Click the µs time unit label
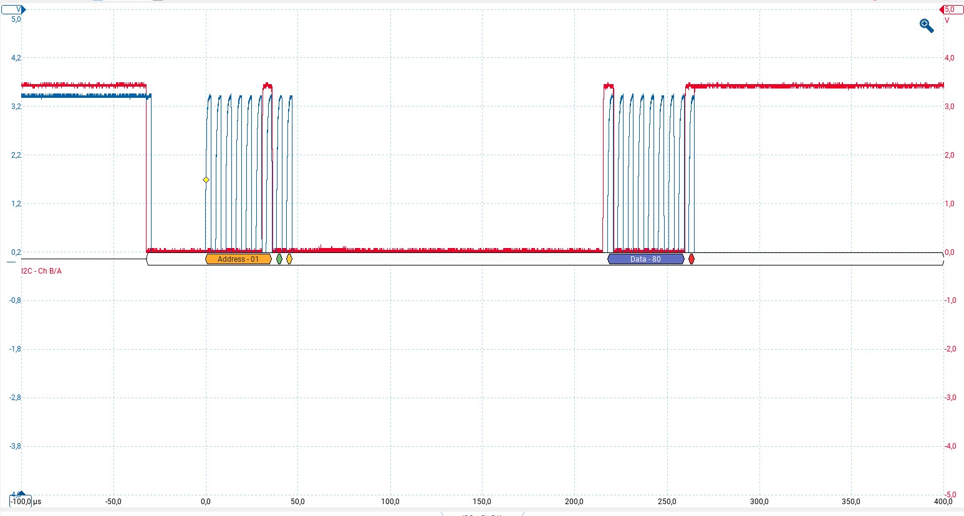This screenshot has width=964, height=516. pos(37,502)
